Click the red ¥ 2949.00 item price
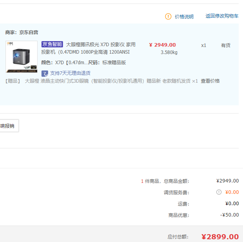 [x=162, y=45]
